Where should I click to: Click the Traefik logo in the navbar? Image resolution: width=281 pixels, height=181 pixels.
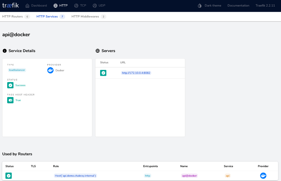[10, 5]
